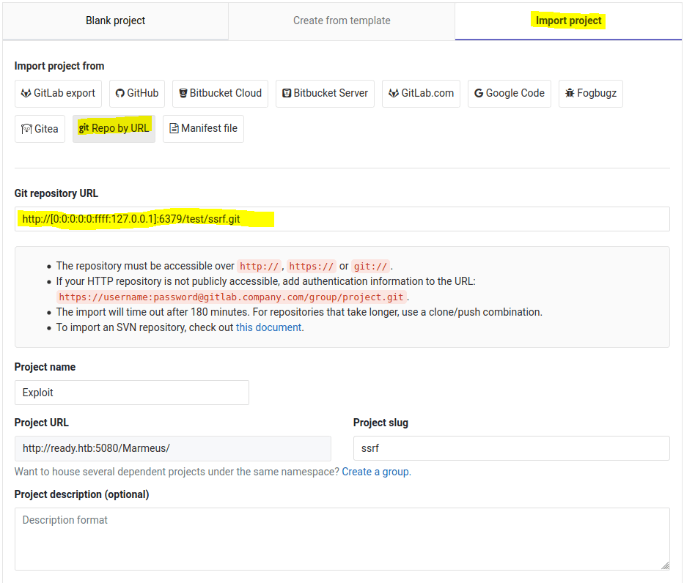
Task: Click the bucket icon on Bitbucket Cloud
Action: pos(183,94)
